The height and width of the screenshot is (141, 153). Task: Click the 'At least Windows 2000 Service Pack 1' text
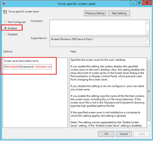(x=72, y=39)
